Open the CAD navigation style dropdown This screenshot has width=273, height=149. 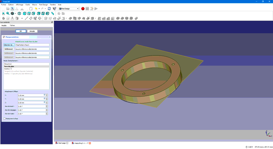coord(251,147)
